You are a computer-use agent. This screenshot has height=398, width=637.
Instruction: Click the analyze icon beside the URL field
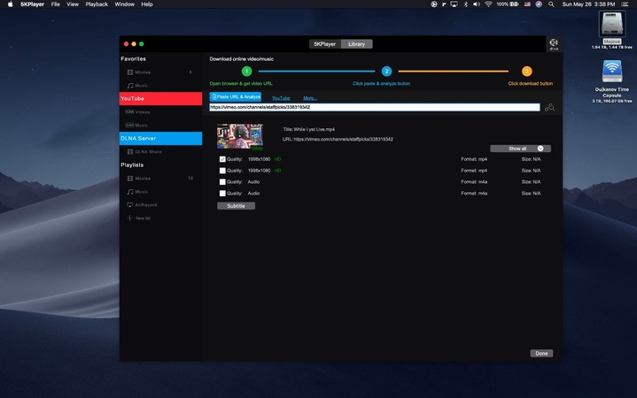point(550,108)
